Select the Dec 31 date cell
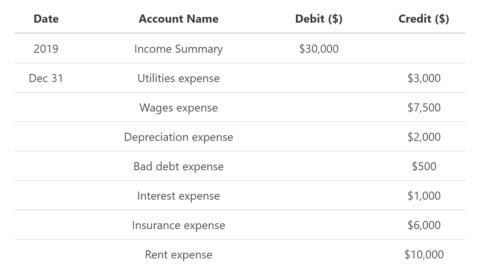484x273 pixels. coord(46,78)
